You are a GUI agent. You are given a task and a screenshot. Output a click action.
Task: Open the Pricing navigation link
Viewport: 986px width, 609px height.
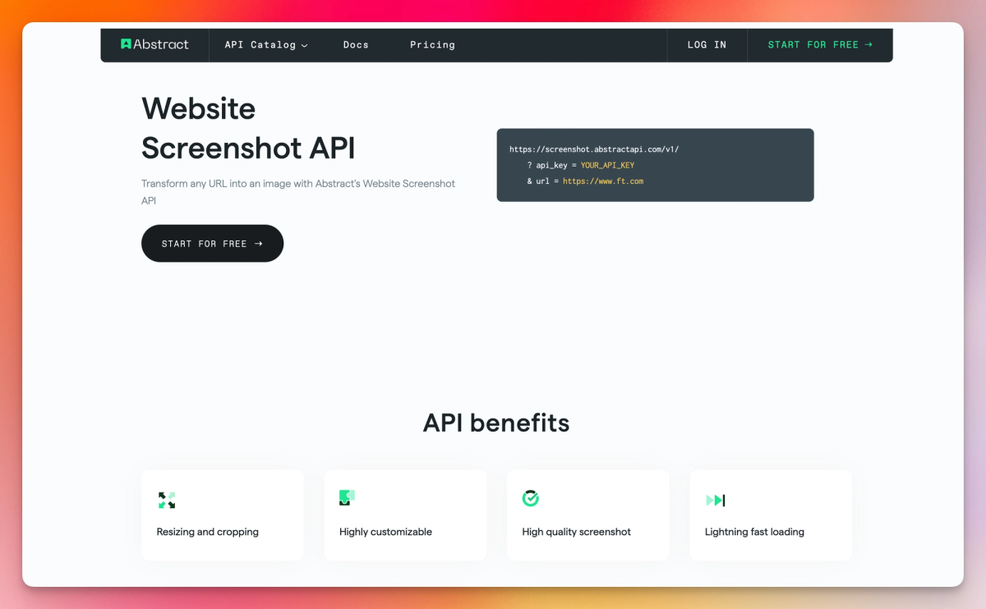[432, 45]
